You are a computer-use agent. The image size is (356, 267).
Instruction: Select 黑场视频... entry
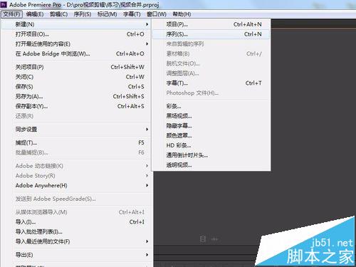coord(211,116)
